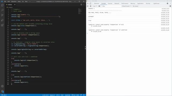172x96 pixels.
Task: Toggle the DevTools device toolbar
Action: point(90,3)
